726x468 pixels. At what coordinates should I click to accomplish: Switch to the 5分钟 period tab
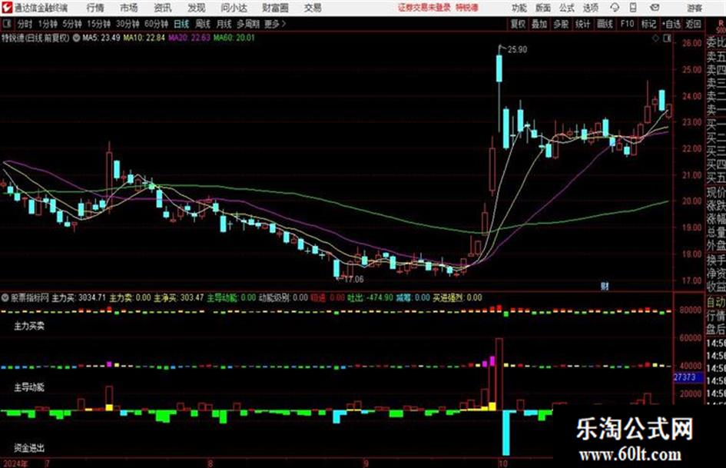pos(71,24)
